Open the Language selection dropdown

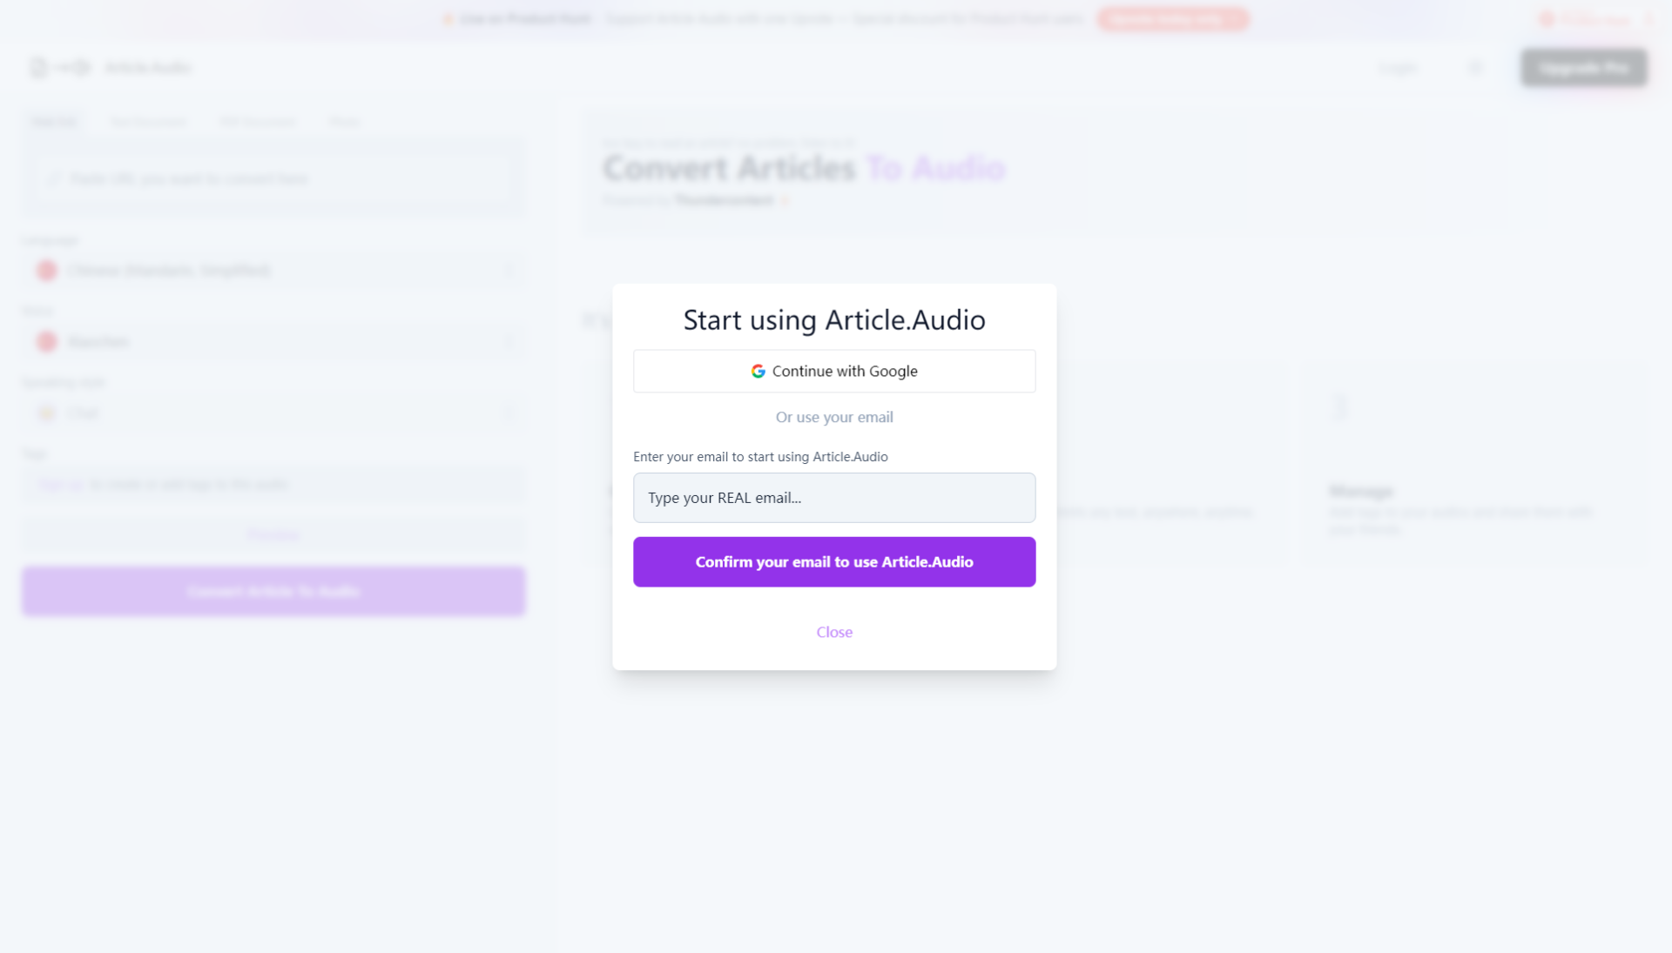[x=273, y=271]
